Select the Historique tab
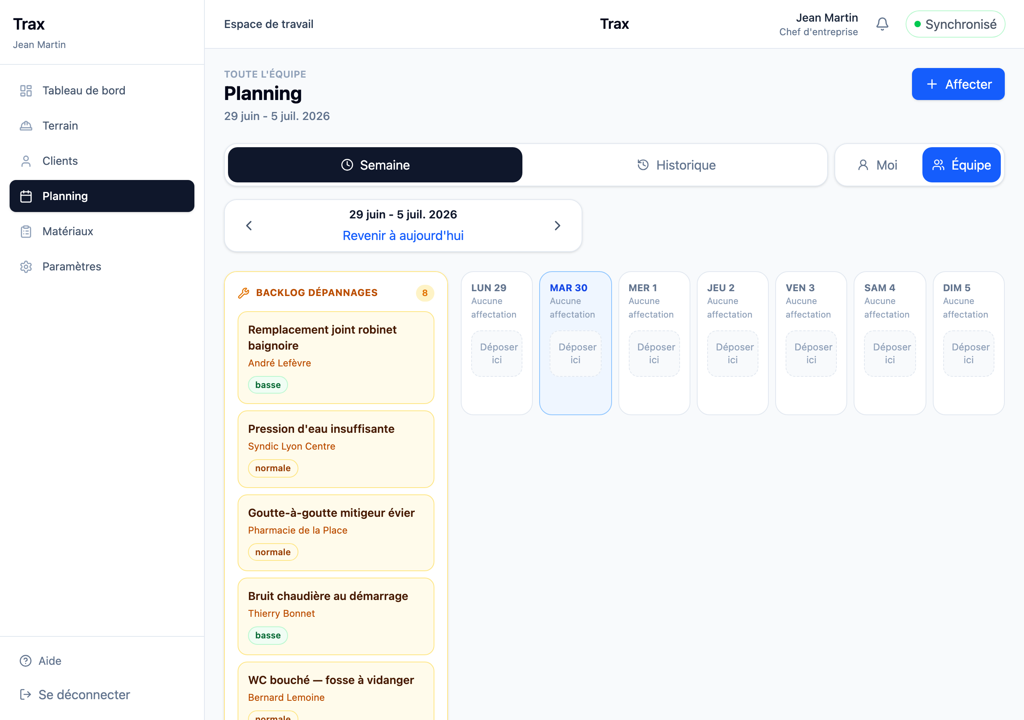 tap(676, 165)
